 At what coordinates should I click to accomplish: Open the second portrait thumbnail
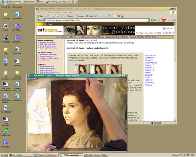[x=98, y=69]
